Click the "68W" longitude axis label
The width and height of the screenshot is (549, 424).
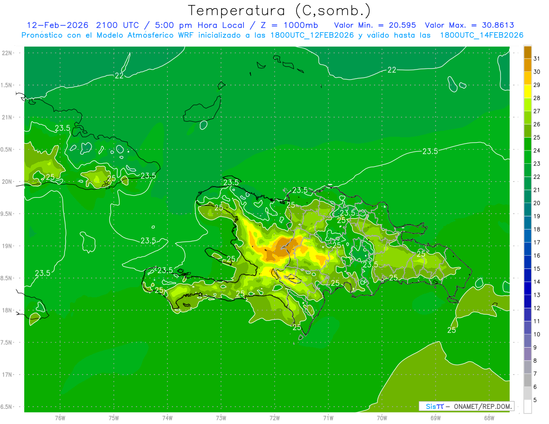pyautogui.click(x=489, y=418)
